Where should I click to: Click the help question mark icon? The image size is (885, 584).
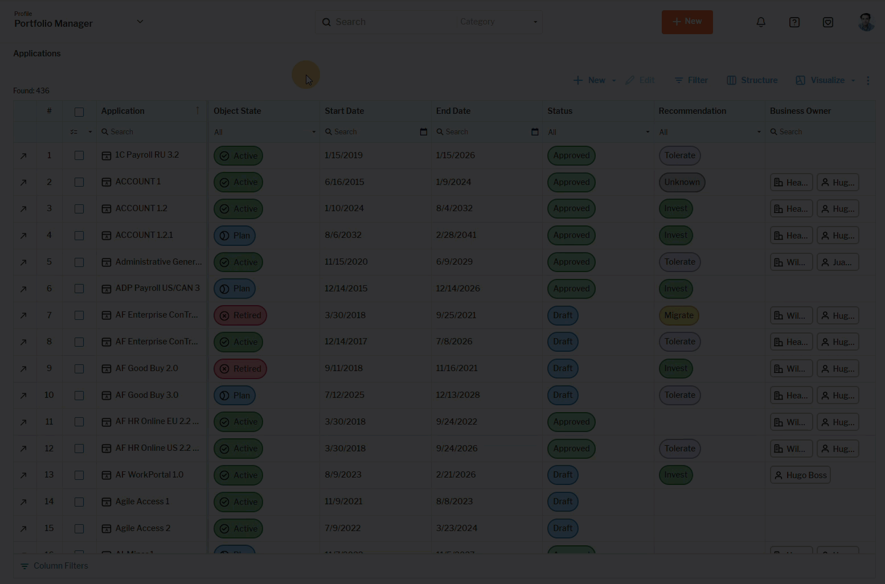click(x=794, y=22)
